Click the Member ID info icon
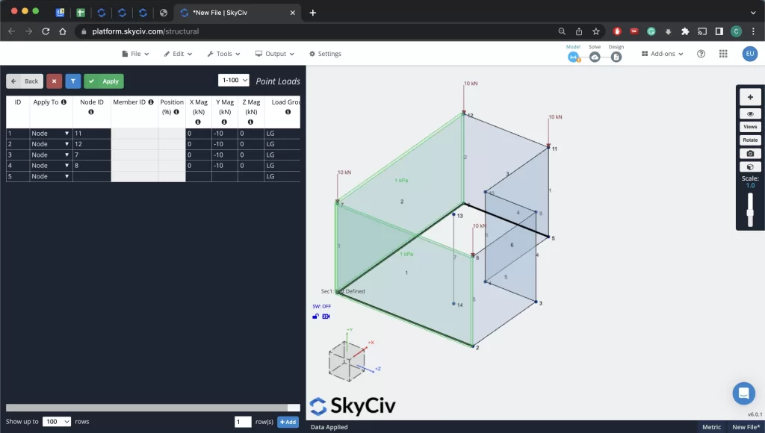This screenshot has width=765, height=433. (x=151, y=102)
